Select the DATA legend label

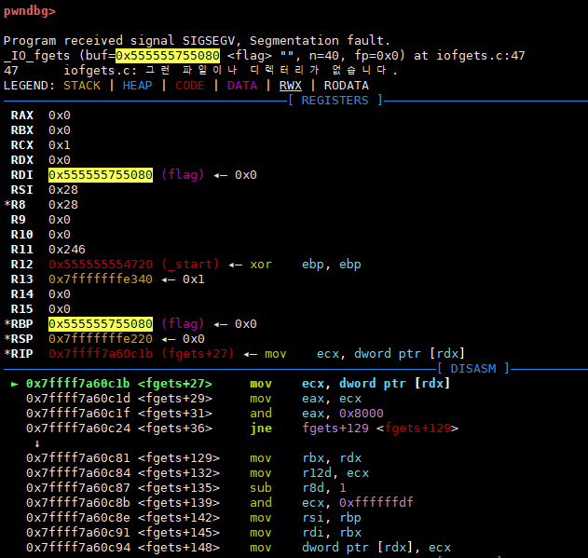point(242,86)
